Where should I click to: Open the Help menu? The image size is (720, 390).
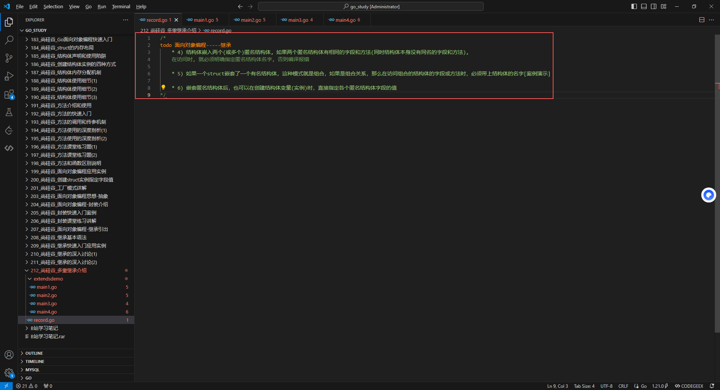coord(141,6)
